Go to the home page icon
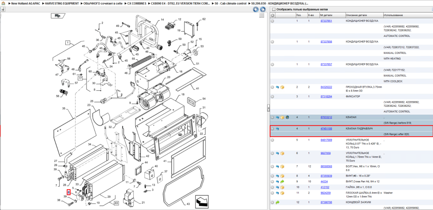Viewport: 433px width, 210px height. click(x=3, y=4)
